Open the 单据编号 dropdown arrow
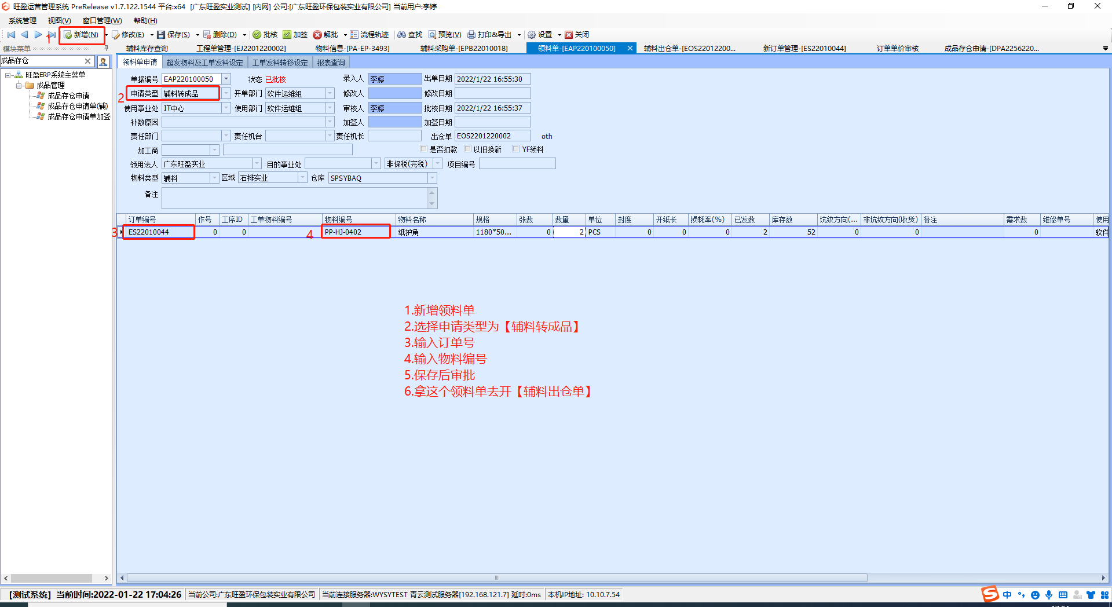Viewport: 1112px width, 607px height. pyautogui.click(x=226, y=79)
